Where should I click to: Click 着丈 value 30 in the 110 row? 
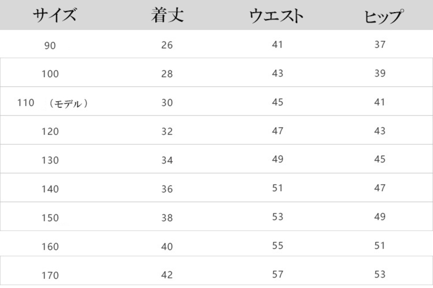tap(167, 103)
